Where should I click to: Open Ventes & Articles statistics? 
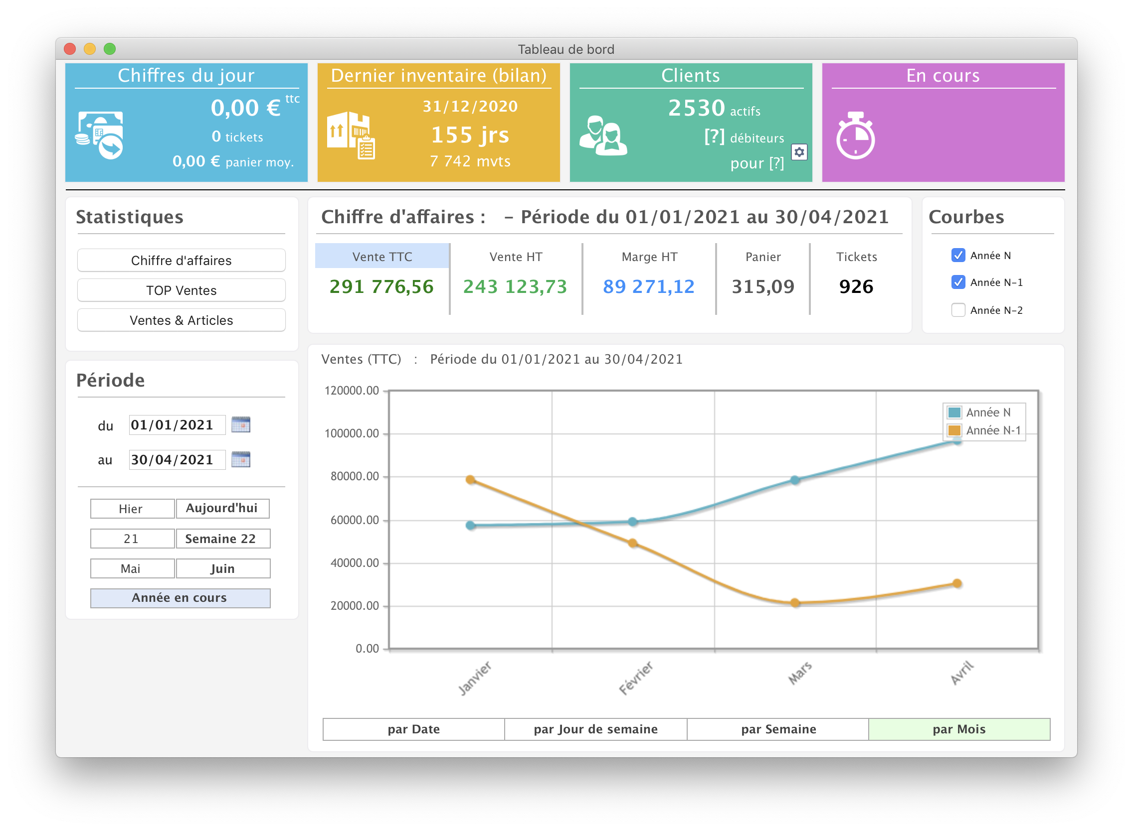[182, 320]
